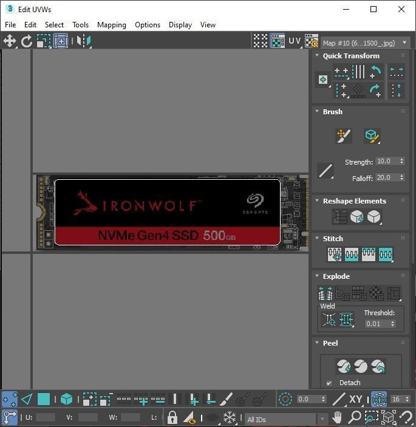Viewport: 416px width, 427px height.
Task: Toggle Edge sub-object selection mode
Action: pos(27,399)
